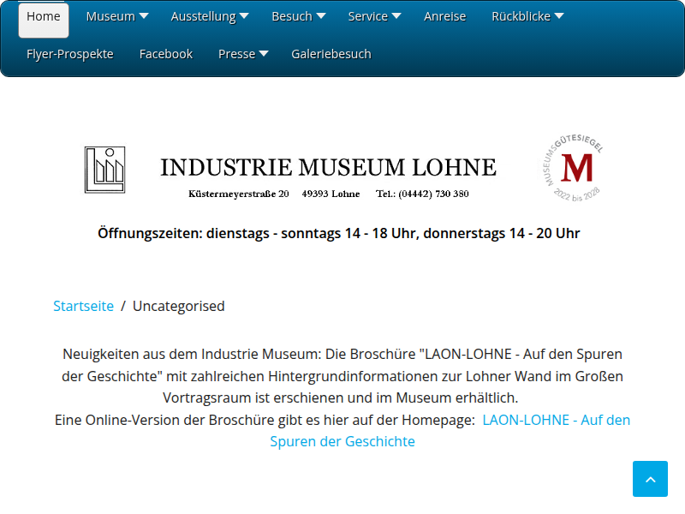Image resolution: width=685 pixels, height=514 pixels.
Task: Open the Facebook navigation item
Action: (166, 54)
